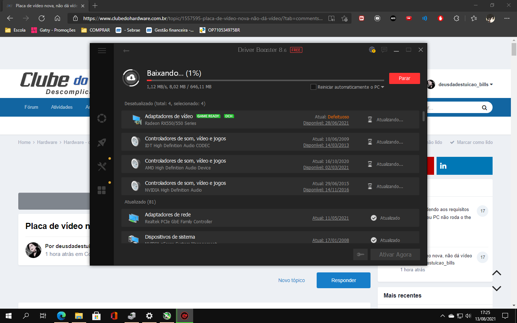Image resolution: width=517 pixels, height=323 pixels.
Task: Open the Action Center grid in the sidebar
Action: pyautogui.click(x=102, y=190)
